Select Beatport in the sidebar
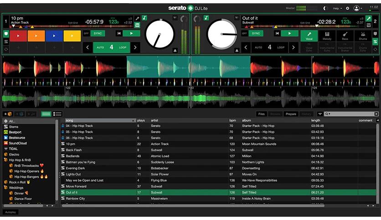 click(15, 132)
